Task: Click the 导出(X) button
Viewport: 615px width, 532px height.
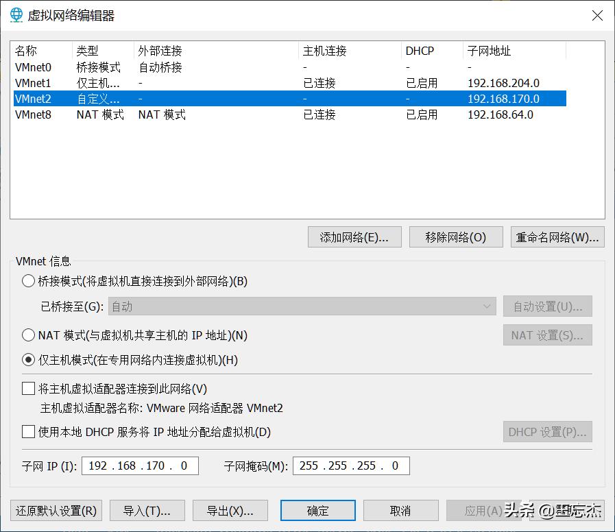Action: pyautogui.click(x=230, y=510)
